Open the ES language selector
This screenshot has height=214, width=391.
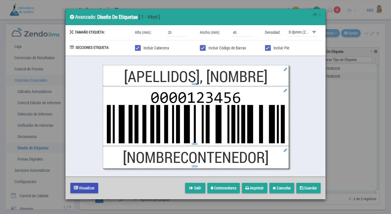(351, 10)
